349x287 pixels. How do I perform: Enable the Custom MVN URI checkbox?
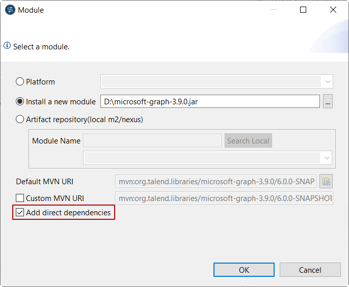(20, 198)
